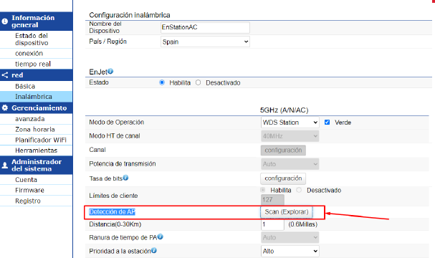Click info icon beside Prioridad a la estación
The image size is (435, 258).
pos(154,250)
